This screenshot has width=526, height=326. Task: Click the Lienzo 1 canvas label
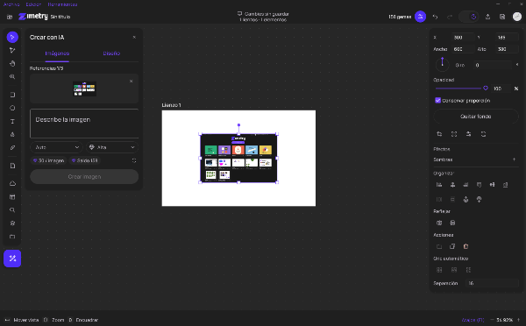(x=171, y=105)
